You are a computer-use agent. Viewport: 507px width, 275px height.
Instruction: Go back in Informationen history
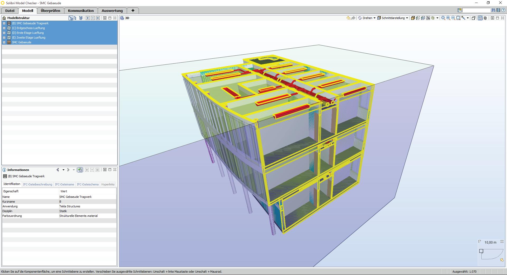click(58, 170)
